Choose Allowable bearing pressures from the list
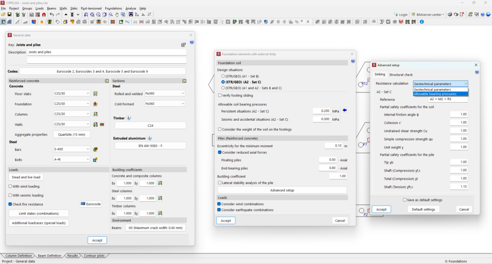The width and height of the screenshot is (492, 264). coord(435,94)
